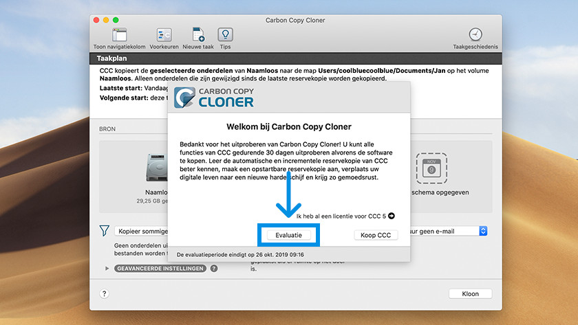Open the 'Kopieer sommige' filter dropdown
The width and height of the screenshot is (578, 325).
pyautogui.click(x=142, y=231)
